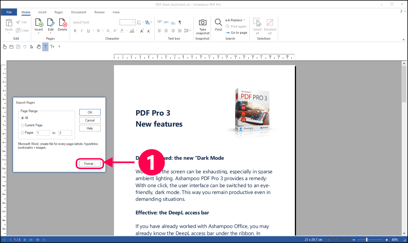Click OK in Export Pages dialog
The image size is (408, 243).
click(90, 112)
